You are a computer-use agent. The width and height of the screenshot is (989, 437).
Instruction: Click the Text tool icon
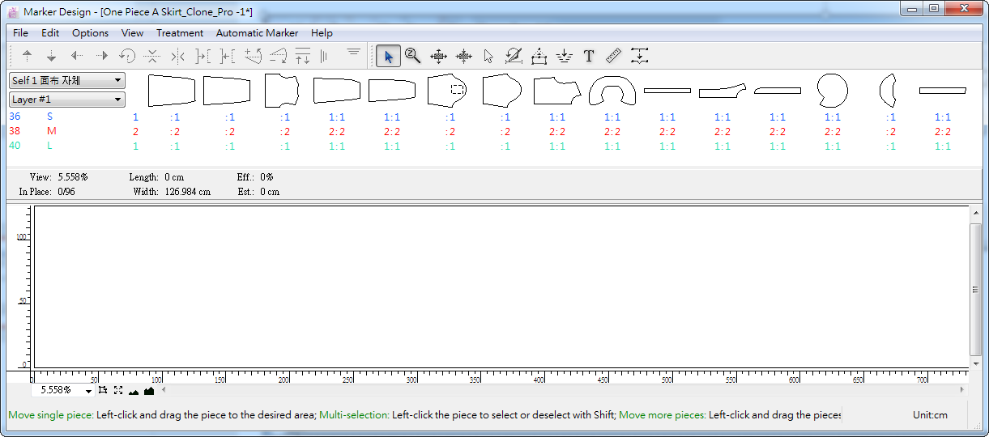(x=589, y=57)
